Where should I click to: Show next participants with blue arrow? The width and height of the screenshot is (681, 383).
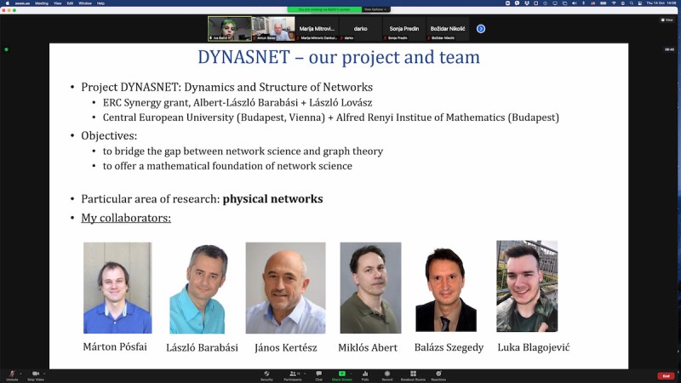481,29
